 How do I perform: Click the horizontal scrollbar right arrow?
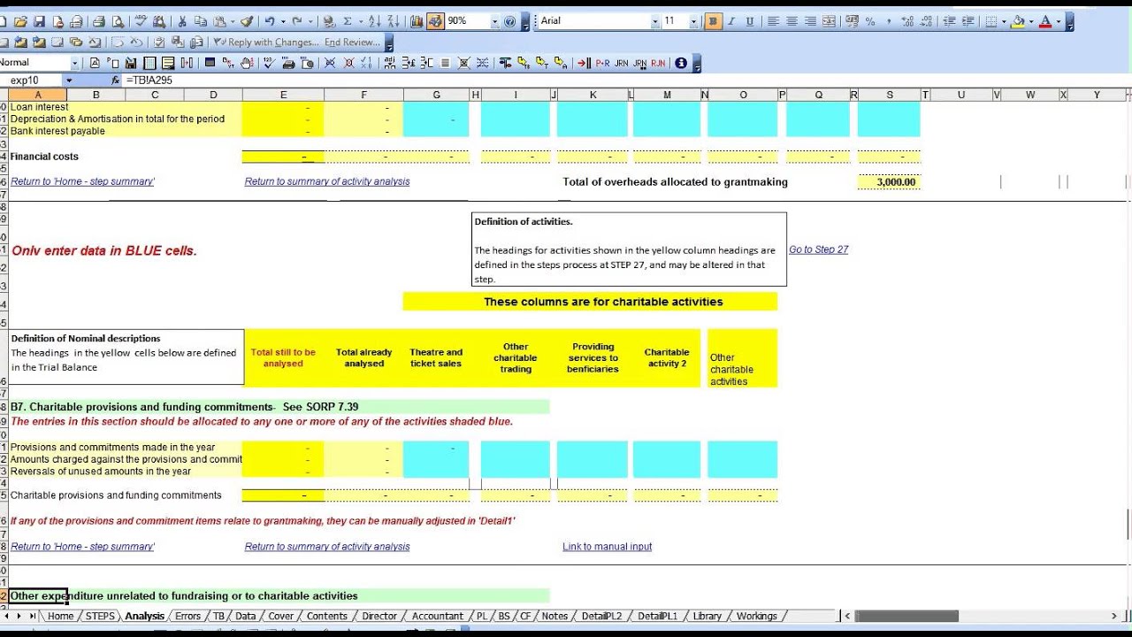coord(1113,616)
